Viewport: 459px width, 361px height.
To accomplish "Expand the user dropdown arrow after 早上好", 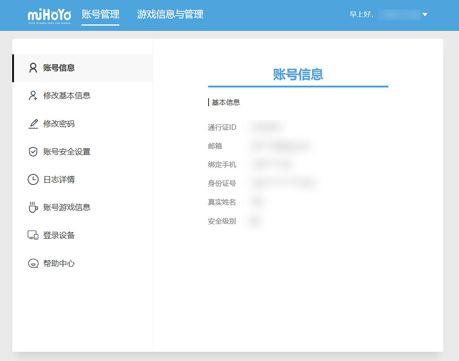I will (x=425, y=15).
